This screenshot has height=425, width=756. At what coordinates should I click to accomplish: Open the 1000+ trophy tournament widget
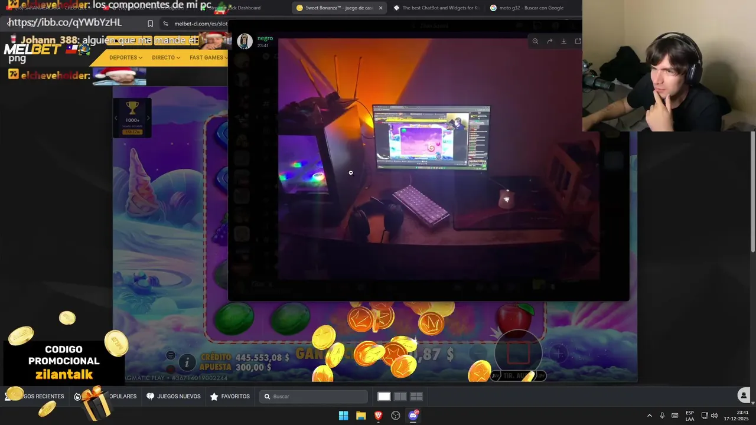132,117
